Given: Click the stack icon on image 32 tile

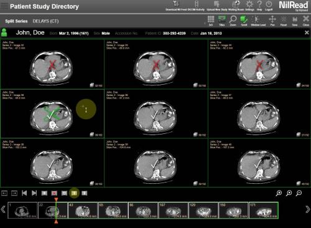Looking at the screenshot, I should coord(91,85).
